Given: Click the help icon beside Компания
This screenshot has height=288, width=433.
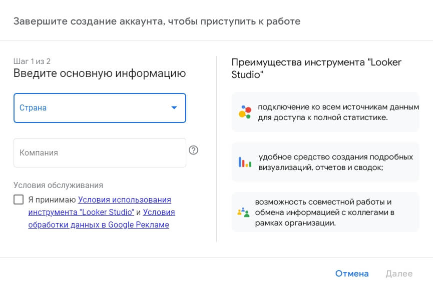Looking at the screenshot, I should tap(193, 150).
